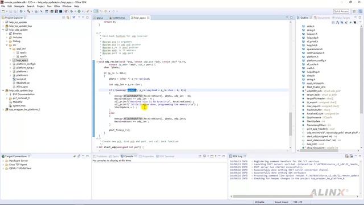
Task: Open the Outline view menu dropdown
Action: coord(360,22)
